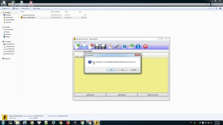The height and width of the screenshot is (125, 223).
Task: Click the user with lock toolbar icon
Action: click(110, 47)
